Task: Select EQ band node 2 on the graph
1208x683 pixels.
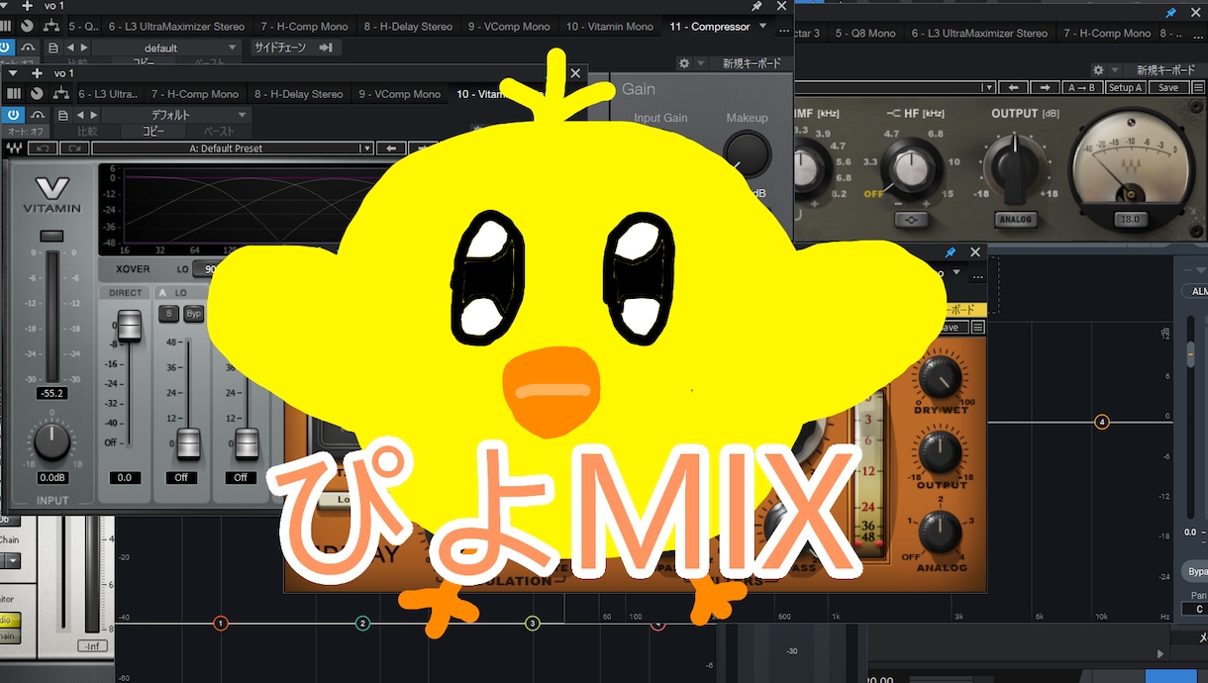Action: (x=363, y=623)
